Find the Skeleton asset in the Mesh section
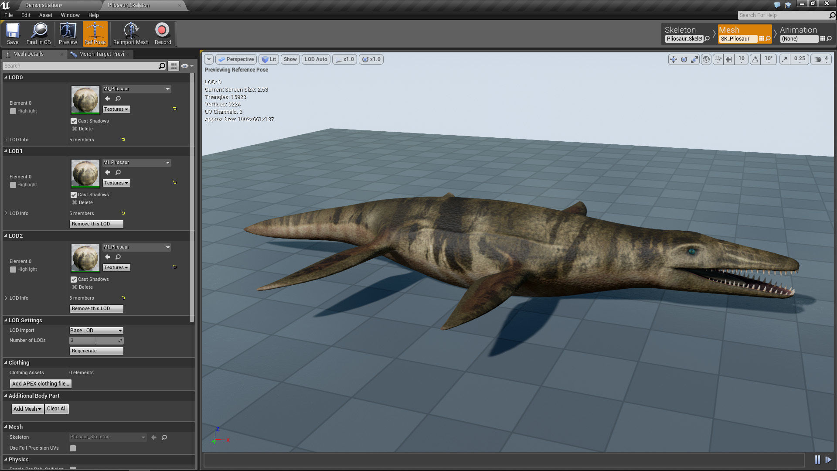This screenshot has height=471, width=837. (x=164, y=437)
